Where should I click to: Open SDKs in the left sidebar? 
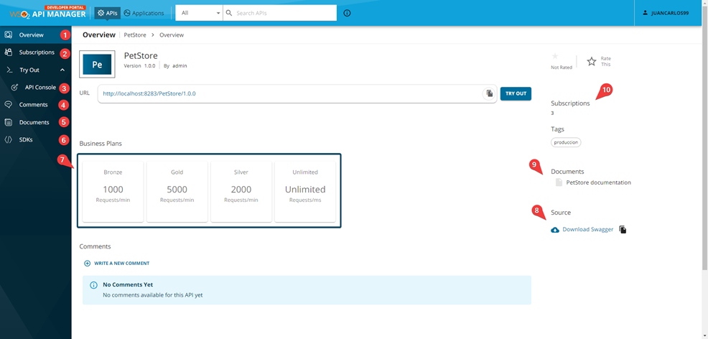click(26, 140)
